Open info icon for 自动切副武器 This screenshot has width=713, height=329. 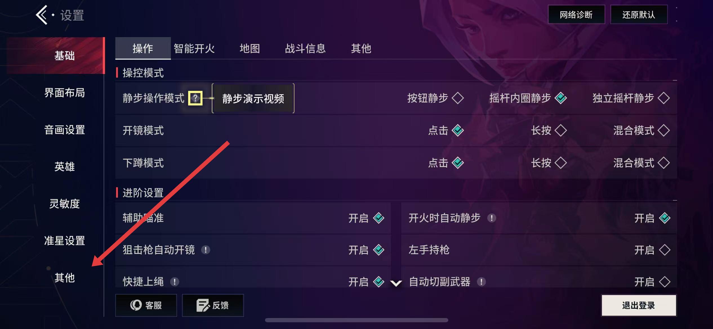[481, 281]
